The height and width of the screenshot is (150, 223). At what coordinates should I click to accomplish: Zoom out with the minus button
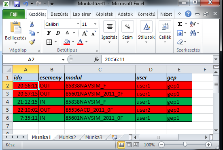[161, 145]
